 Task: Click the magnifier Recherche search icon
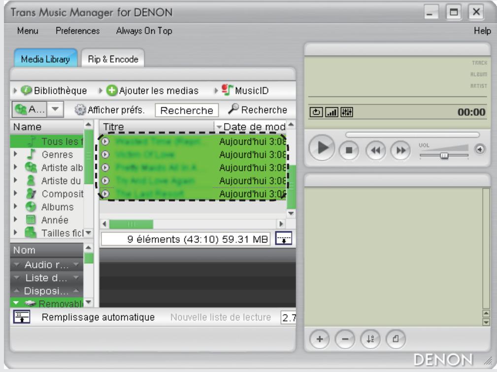(x=233, y=109)
